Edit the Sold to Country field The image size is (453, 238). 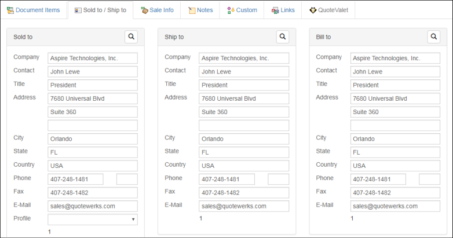[93, 166]
